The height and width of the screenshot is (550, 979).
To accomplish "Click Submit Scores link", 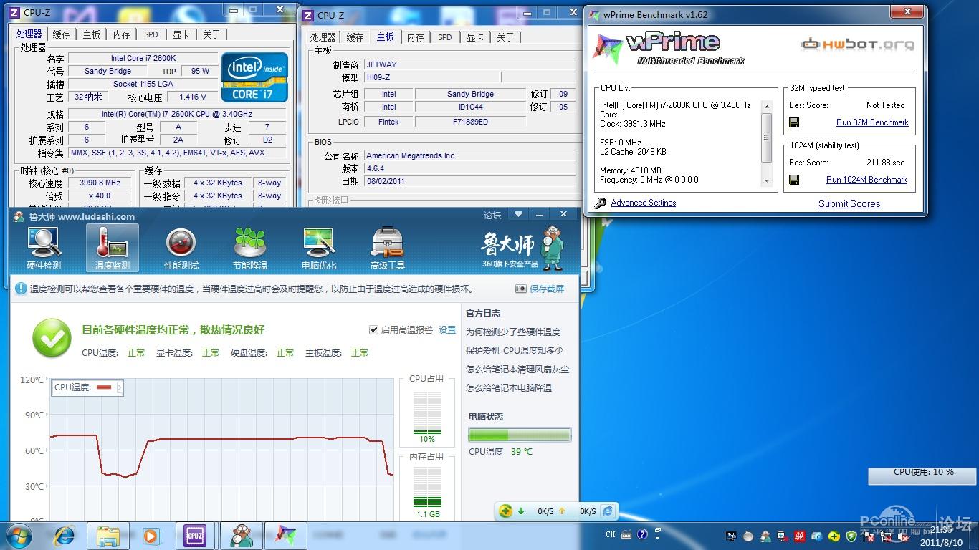I will pyautogui.click(x=849, y=203).
